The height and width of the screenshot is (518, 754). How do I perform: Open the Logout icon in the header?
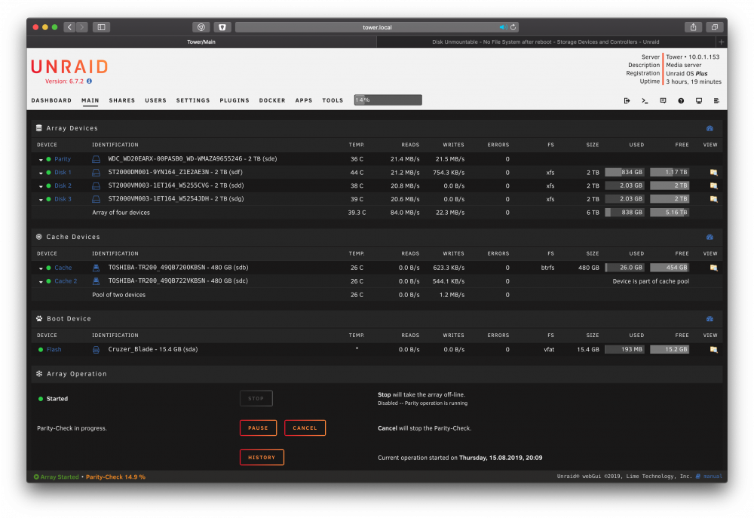click(x=627, y=100)
